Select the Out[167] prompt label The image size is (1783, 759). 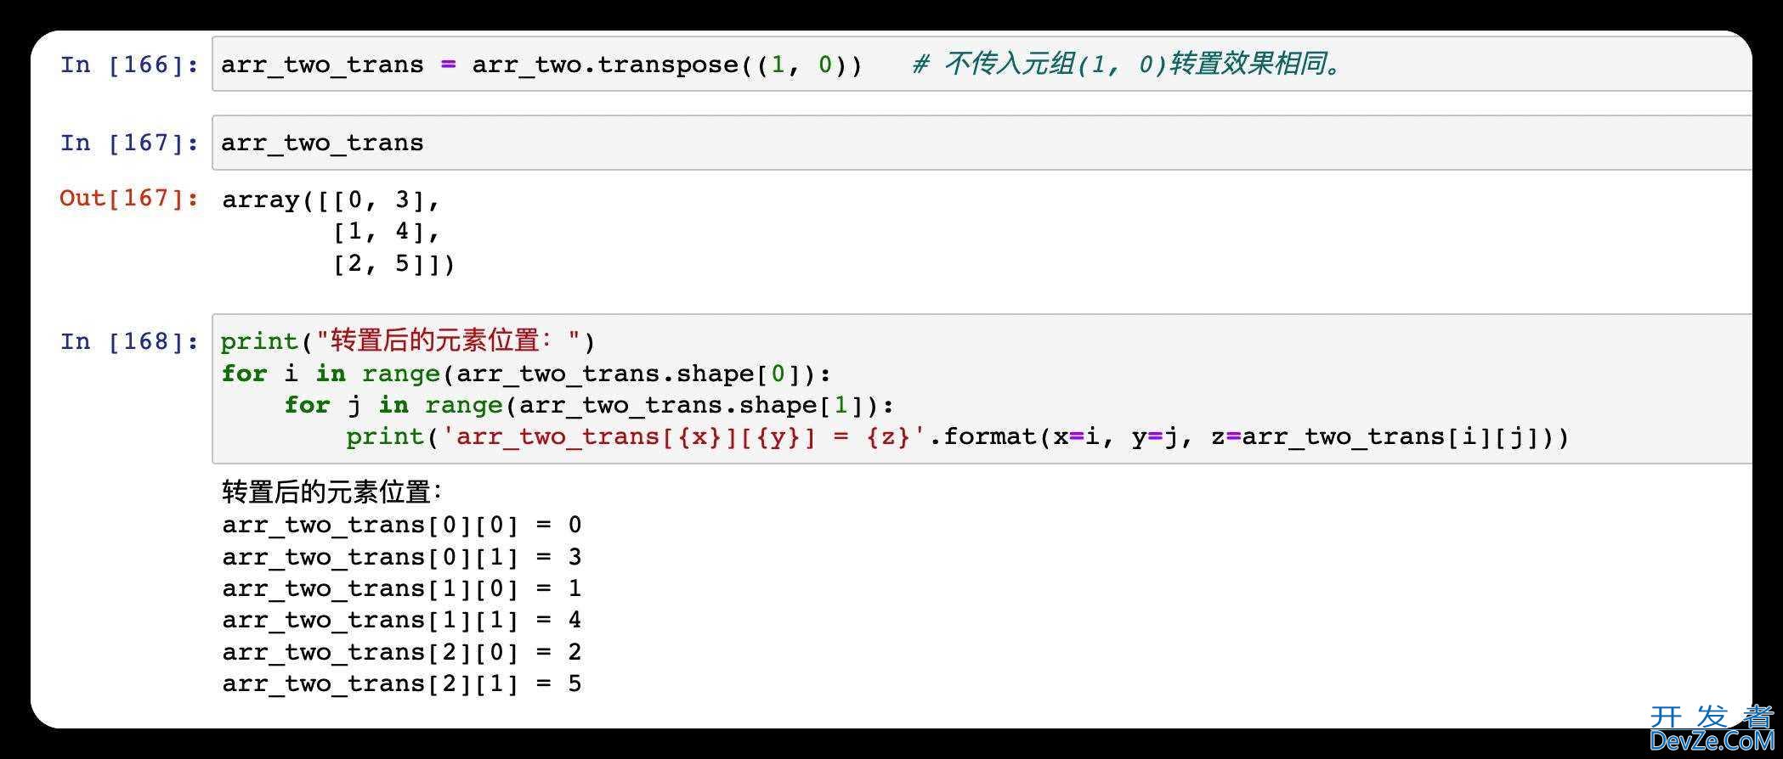click(129, 199)
